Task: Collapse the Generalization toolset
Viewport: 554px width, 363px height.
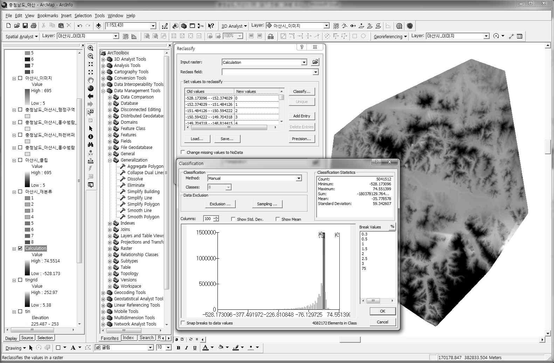Action: [x=110, y=160]
